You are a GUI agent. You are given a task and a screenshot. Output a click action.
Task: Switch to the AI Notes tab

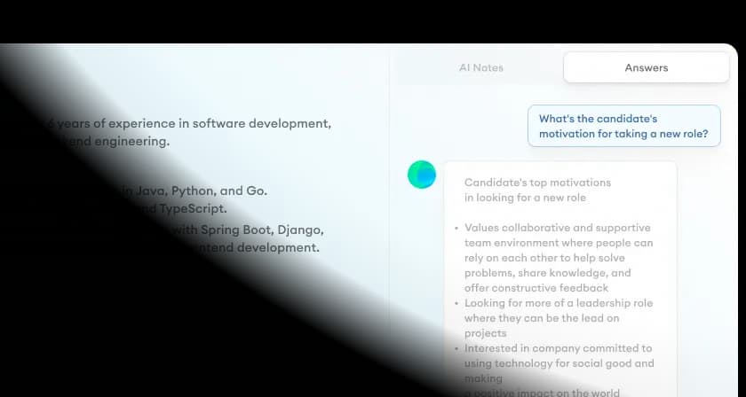click(x=480, y=67)
